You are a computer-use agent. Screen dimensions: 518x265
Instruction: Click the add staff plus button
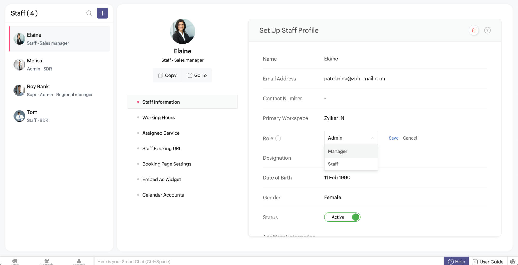[x=102, y=13]
